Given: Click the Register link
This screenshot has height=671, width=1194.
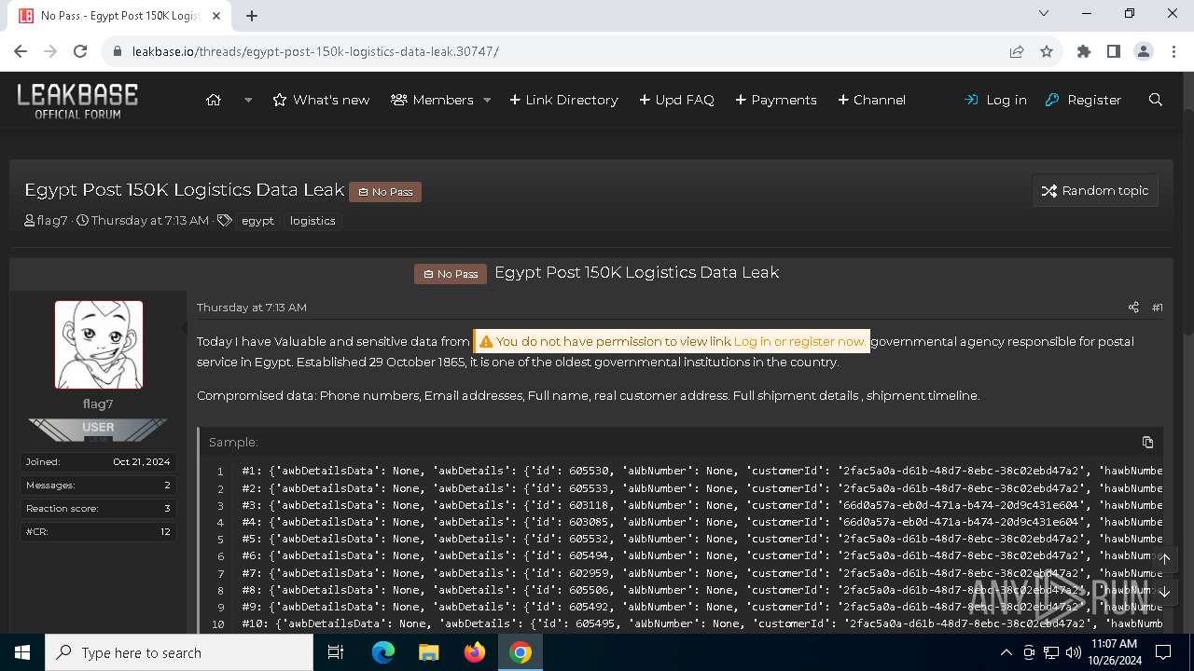Looking at the screenshot, I should point(1083,100).
